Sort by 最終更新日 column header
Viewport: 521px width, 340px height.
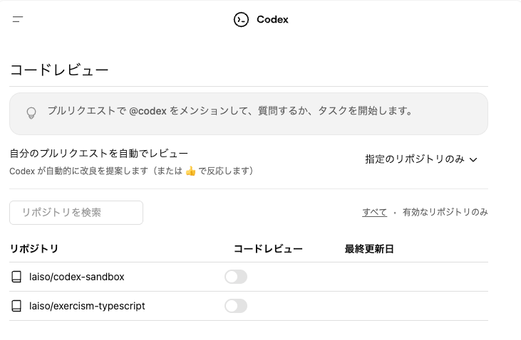tap(369, 249)
